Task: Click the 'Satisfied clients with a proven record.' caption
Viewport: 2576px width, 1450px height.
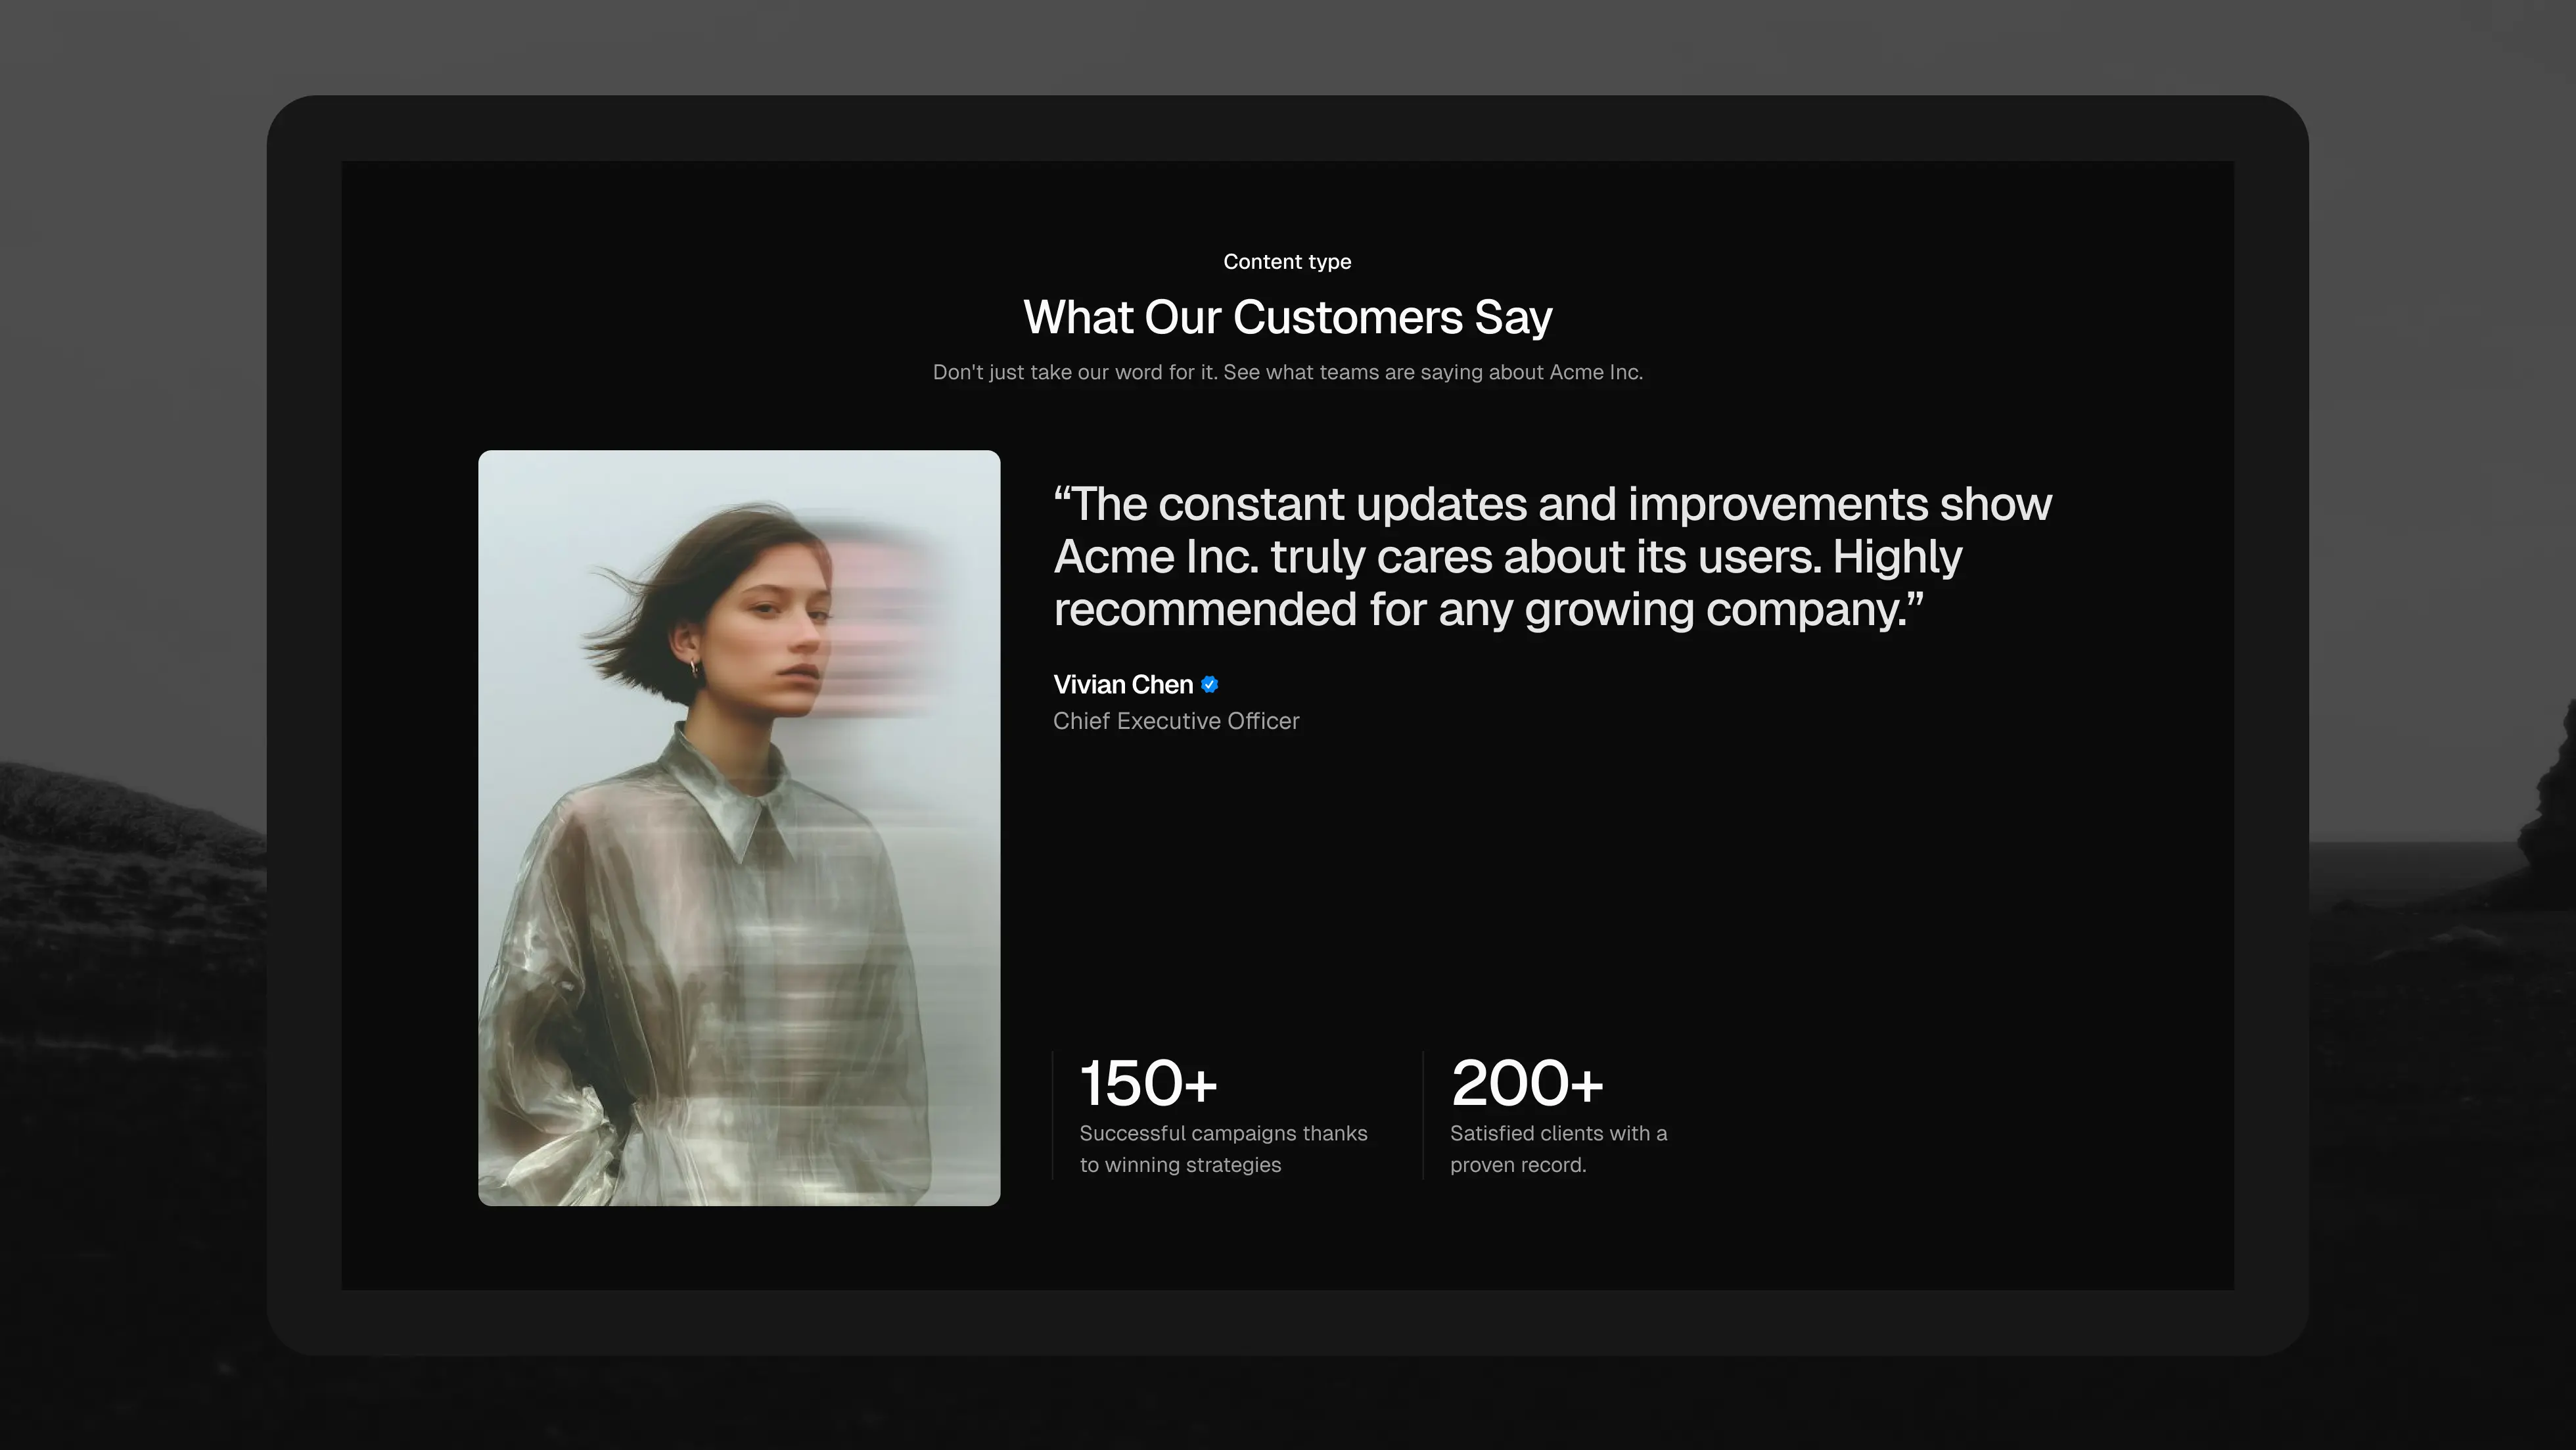Action: coord(1558,1149)
